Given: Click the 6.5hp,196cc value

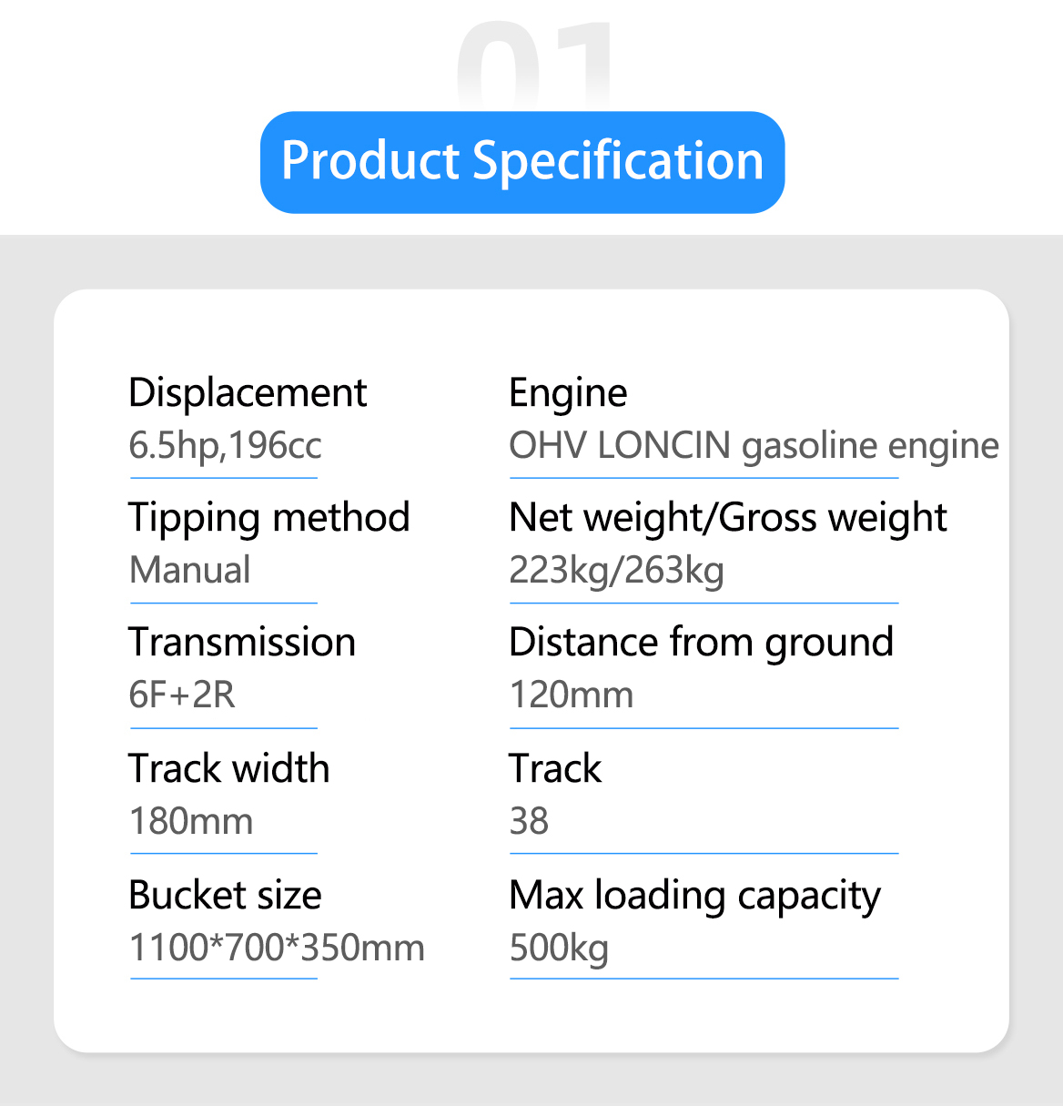Looking at the screenshot, I should 225,445.
